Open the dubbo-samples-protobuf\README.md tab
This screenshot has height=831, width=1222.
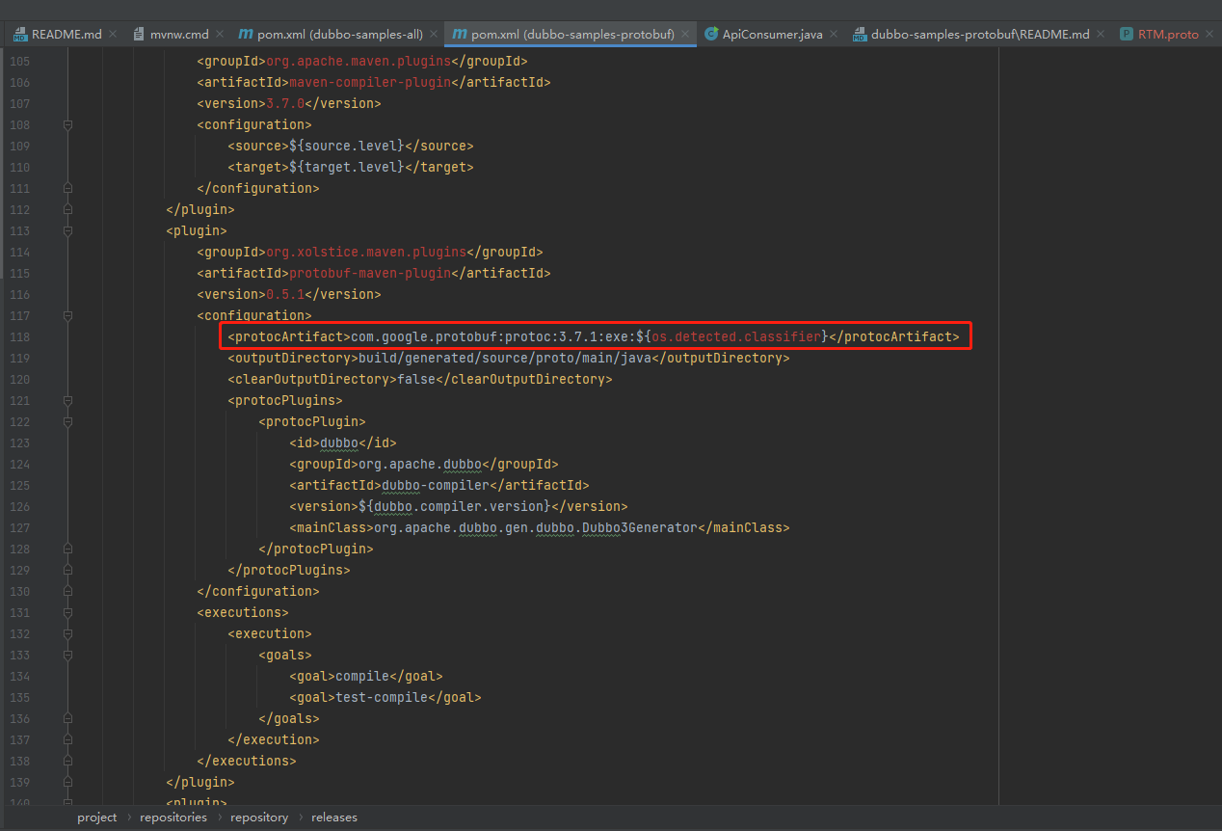pyautogui.click(x=980, y=34)
